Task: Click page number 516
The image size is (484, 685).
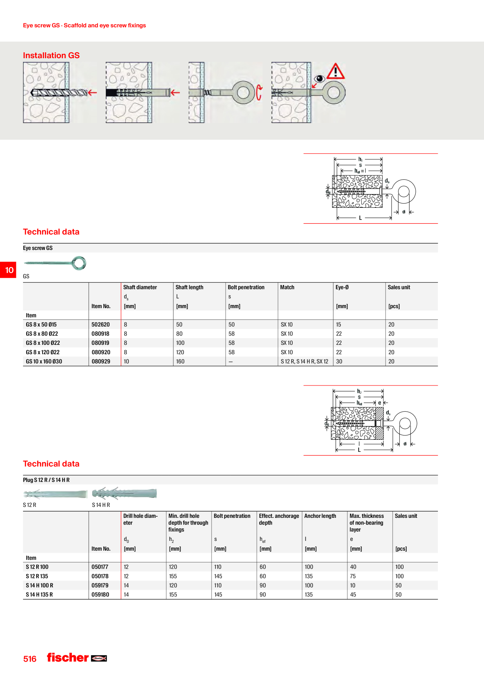Action: click(30, 659)
